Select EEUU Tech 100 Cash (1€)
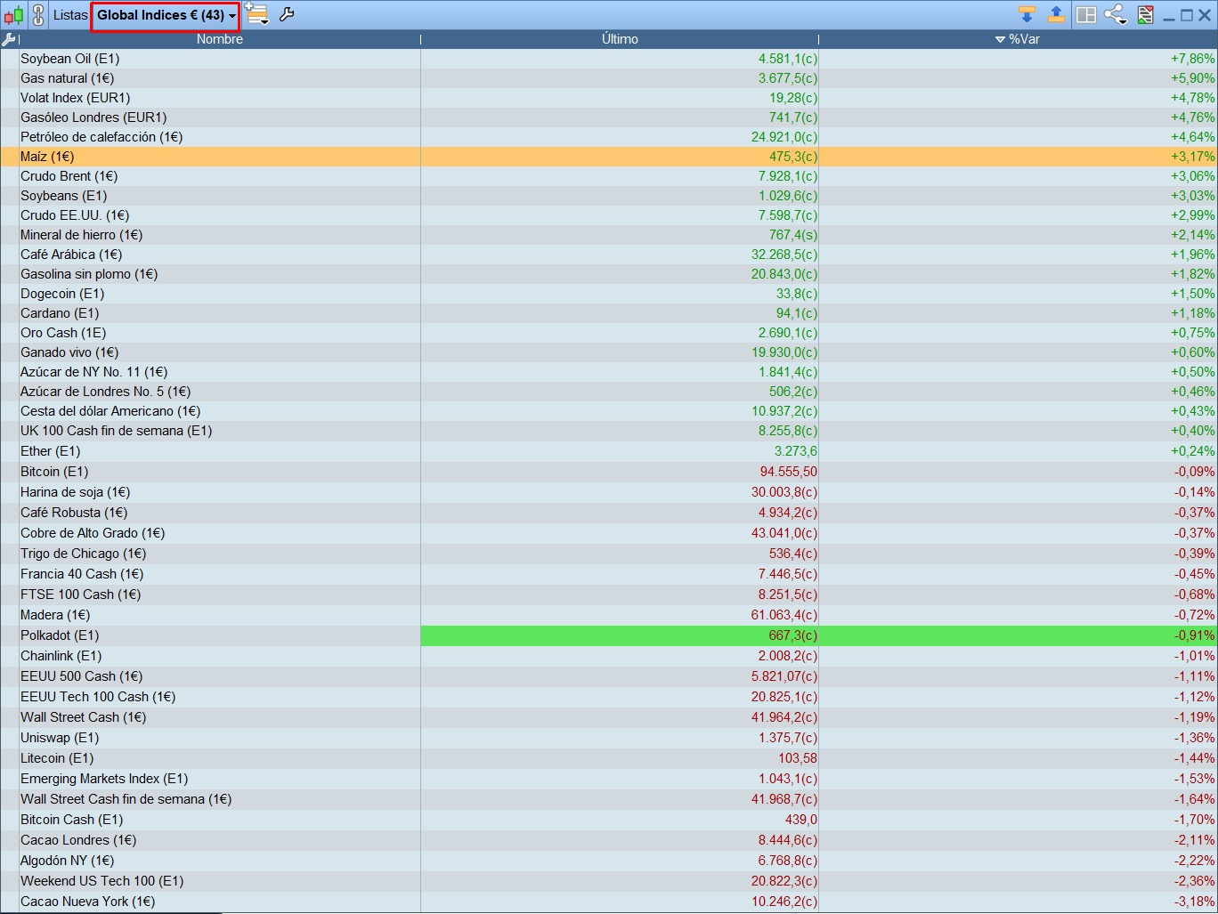Viewport: 1218px width, 914px height. click(98, 697)
